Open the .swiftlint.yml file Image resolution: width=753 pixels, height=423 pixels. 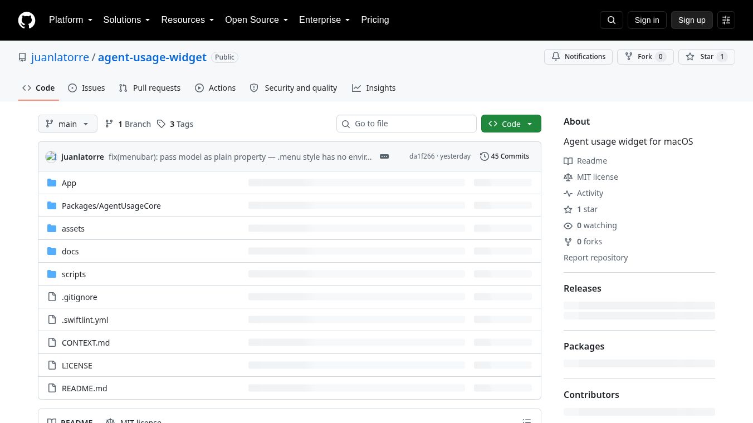pos(85,320)
